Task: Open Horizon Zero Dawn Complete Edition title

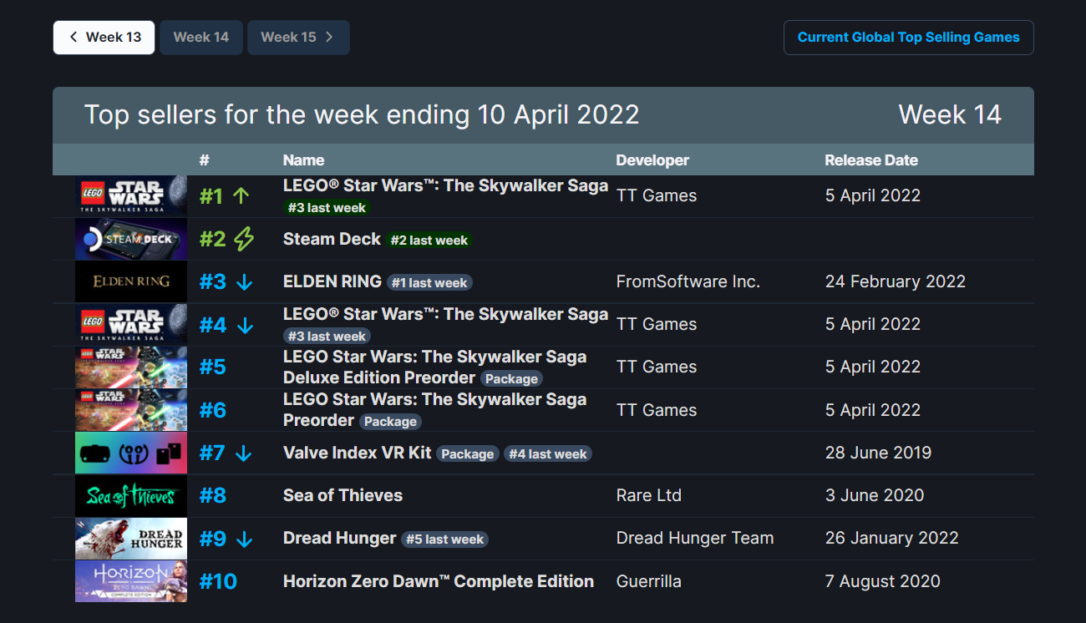Action: pos(439,581)
